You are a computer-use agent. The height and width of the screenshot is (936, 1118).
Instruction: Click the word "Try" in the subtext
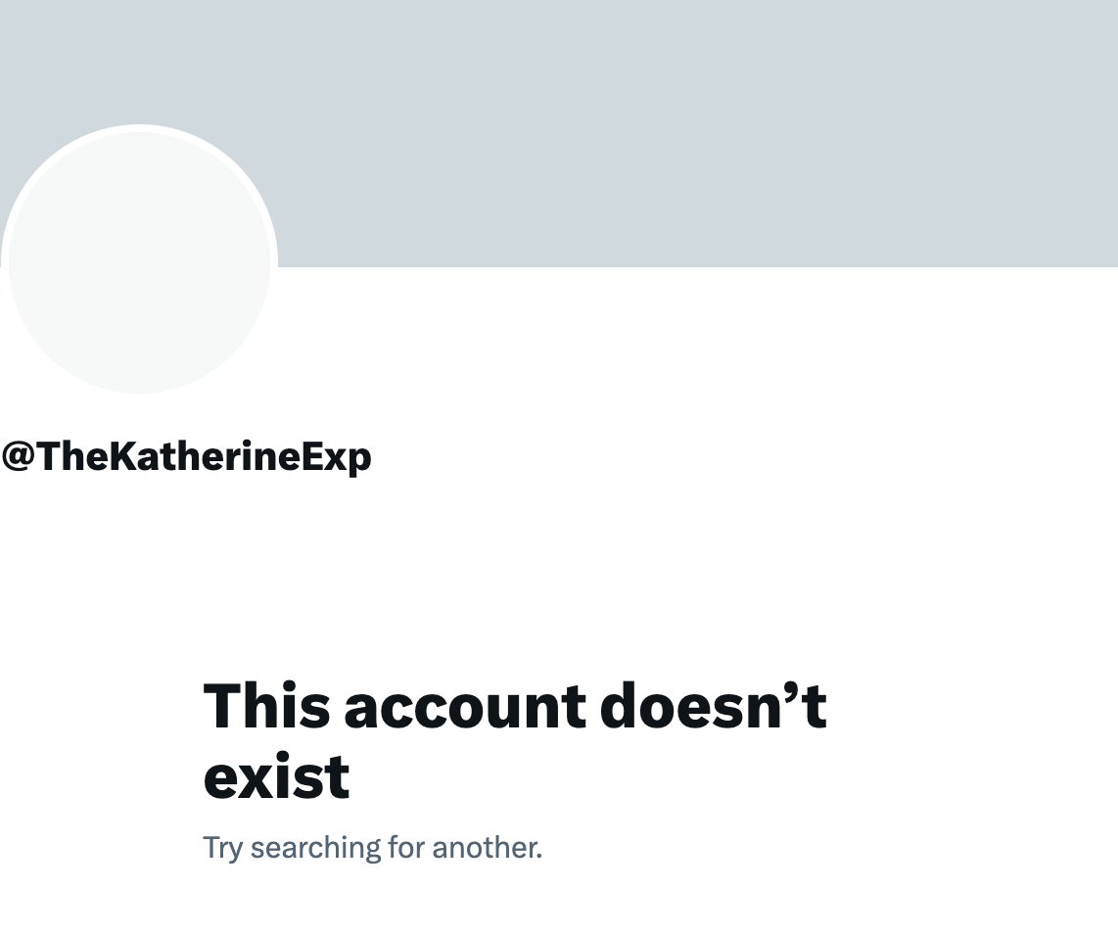[221, 848]
